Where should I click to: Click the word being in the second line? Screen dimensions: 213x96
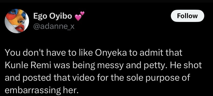pyautogui.click(x=84, y=65)
